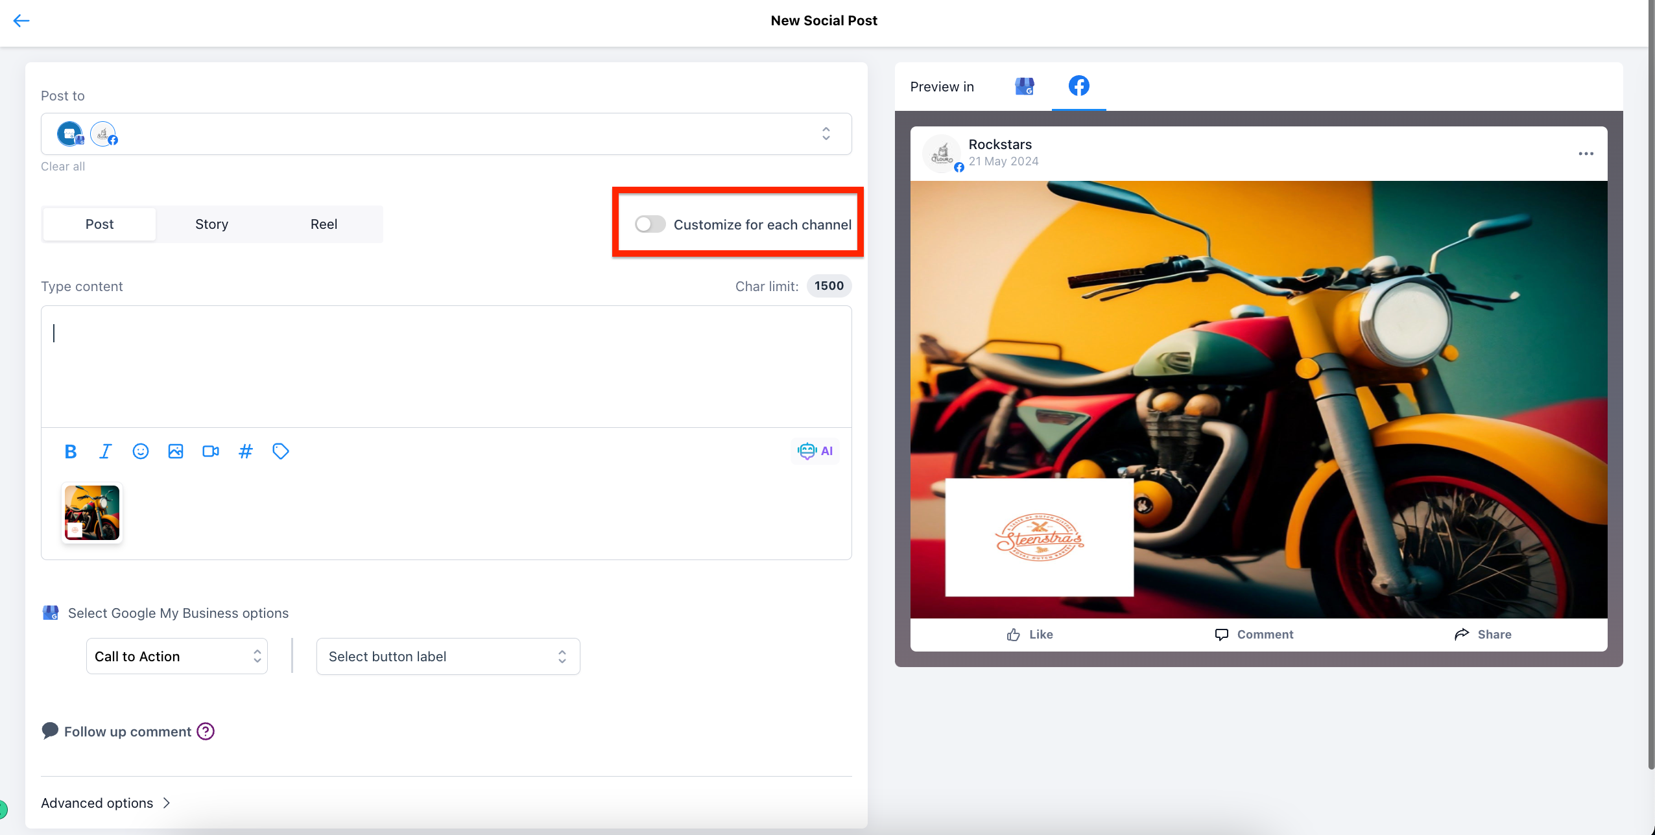The image size is (1655, 835).
Task: Click the Image upload icon
Action: pos(176,451)
